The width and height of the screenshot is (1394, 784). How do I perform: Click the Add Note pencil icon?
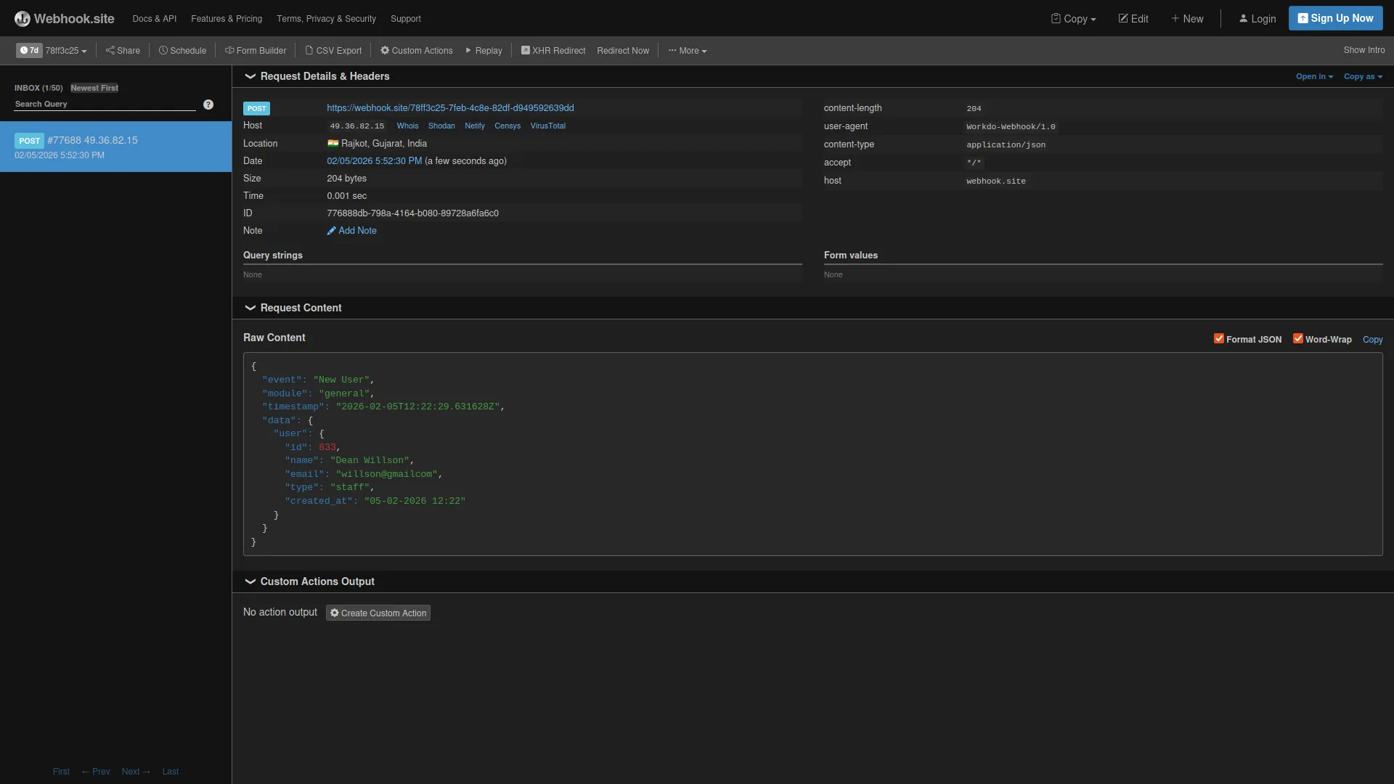tap(333, 231)
